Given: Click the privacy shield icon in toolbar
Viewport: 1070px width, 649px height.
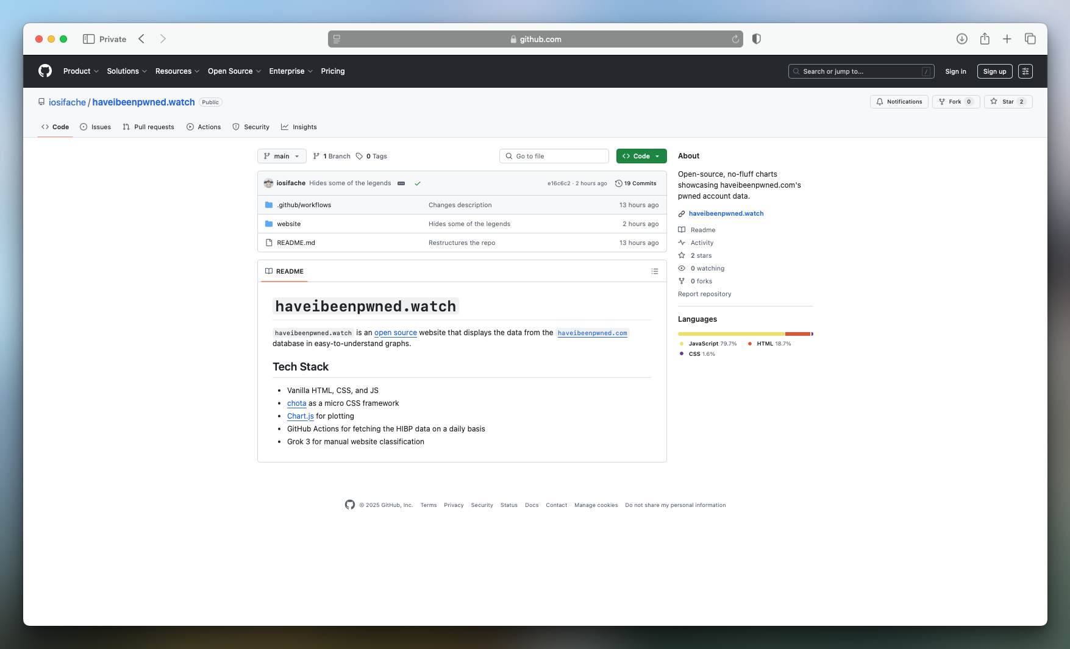Looking at the screenshot, I should click(756, 39).
